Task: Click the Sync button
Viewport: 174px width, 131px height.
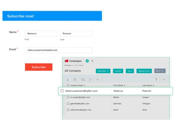Action: [130, 71]
